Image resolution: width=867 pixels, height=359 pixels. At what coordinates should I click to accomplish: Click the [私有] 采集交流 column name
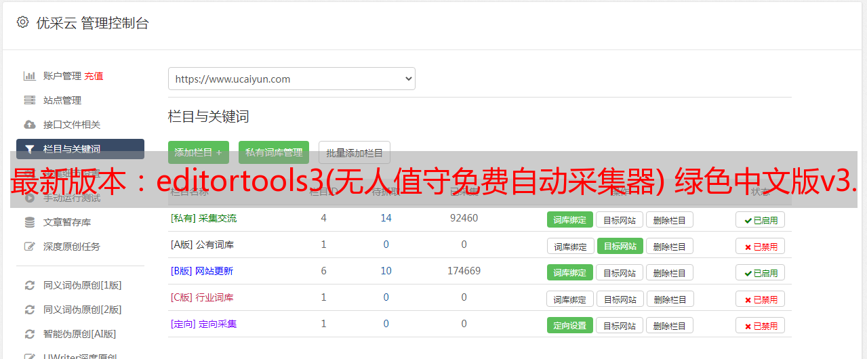[x=203, y=218]
